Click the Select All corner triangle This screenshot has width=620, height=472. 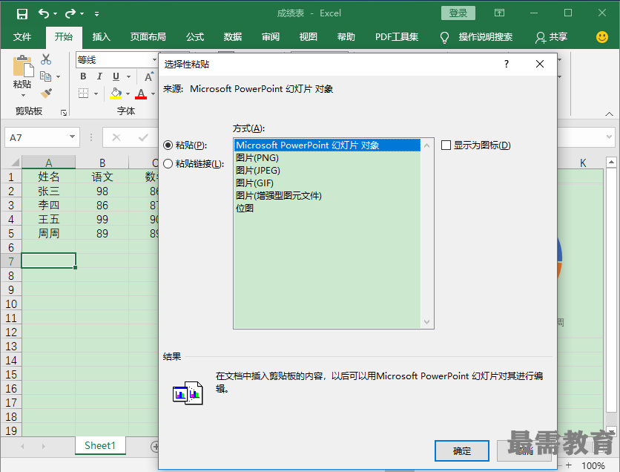tap(15, 163)
